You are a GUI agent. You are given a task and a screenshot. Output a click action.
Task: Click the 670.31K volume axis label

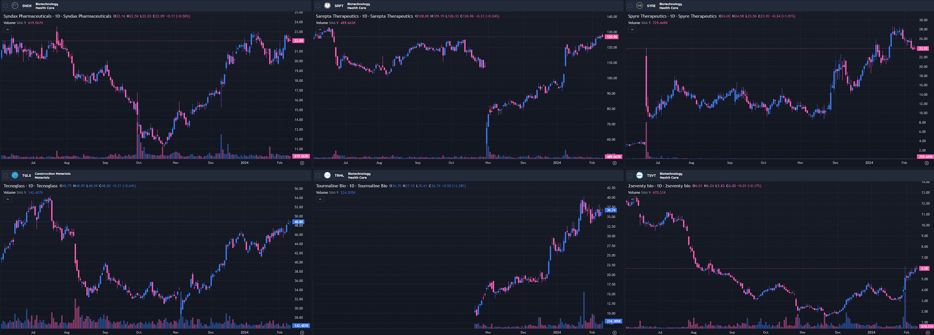(x=927, y=326)
